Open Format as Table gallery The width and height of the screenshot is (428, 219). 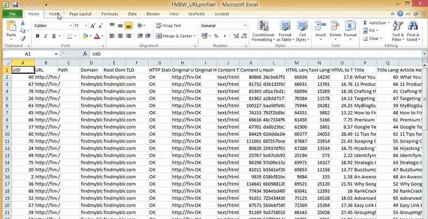coord(285,31)
